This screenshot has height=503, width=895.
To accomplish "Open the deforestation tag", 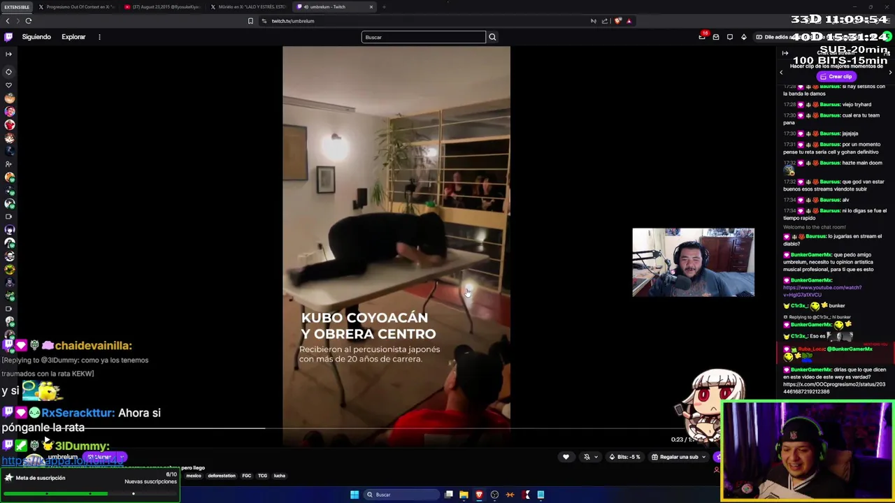I will point(222,476).
